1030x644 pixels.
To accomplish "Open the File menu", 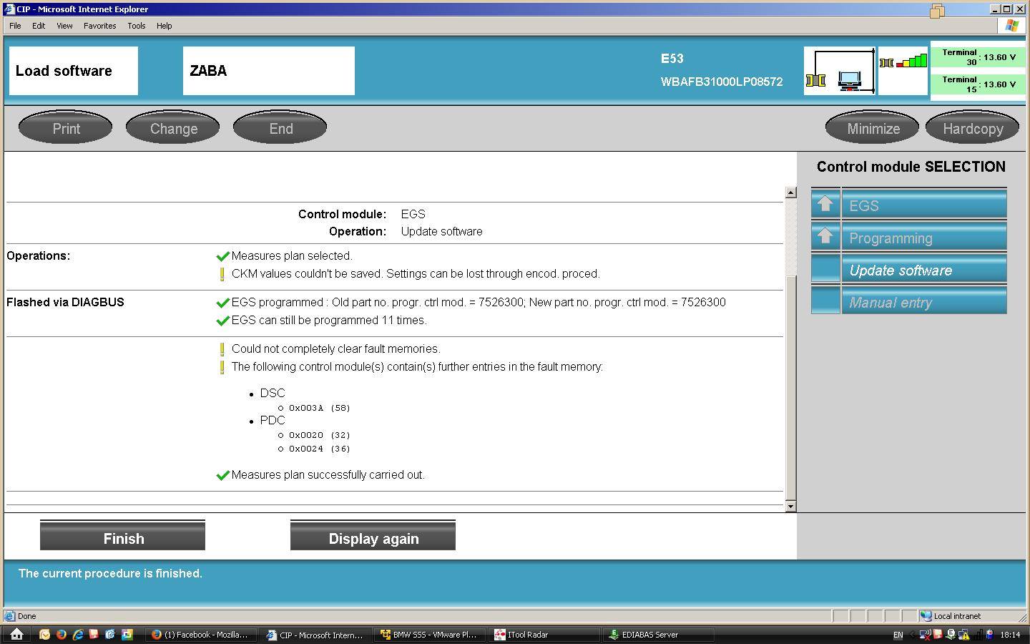I will (15, 26).
